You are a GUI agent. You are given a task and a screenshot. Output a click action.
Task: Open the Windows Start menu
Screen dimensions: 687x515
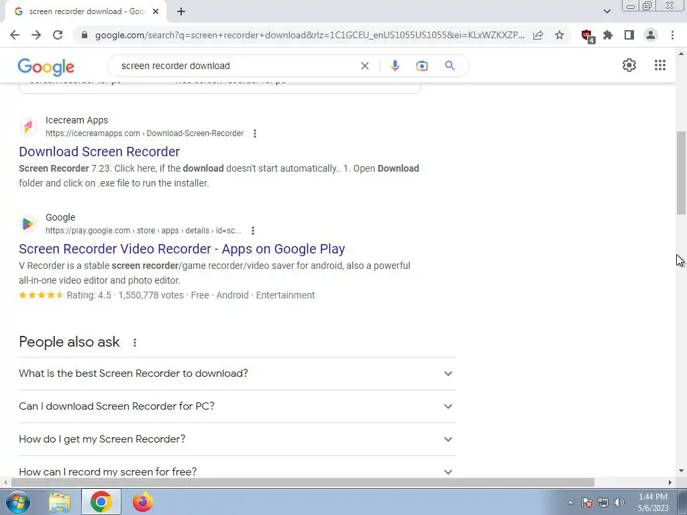tap(18, 502)
